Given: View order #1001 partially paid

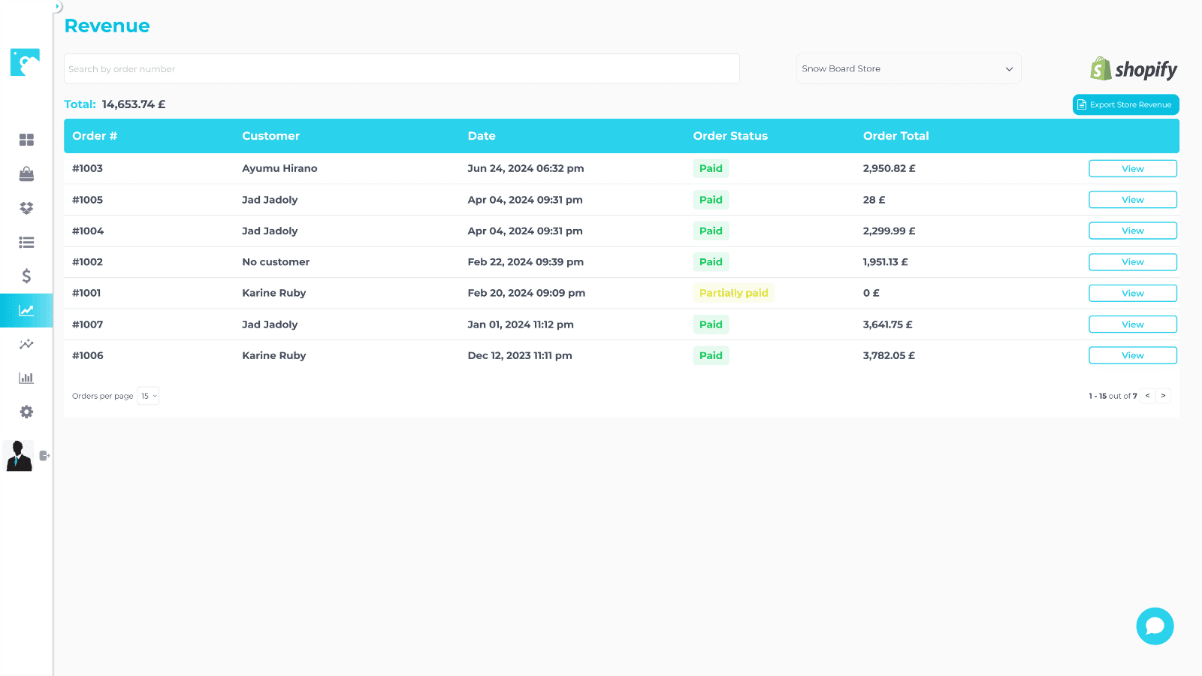Looking at the screenshot, I should [1132, 293].
